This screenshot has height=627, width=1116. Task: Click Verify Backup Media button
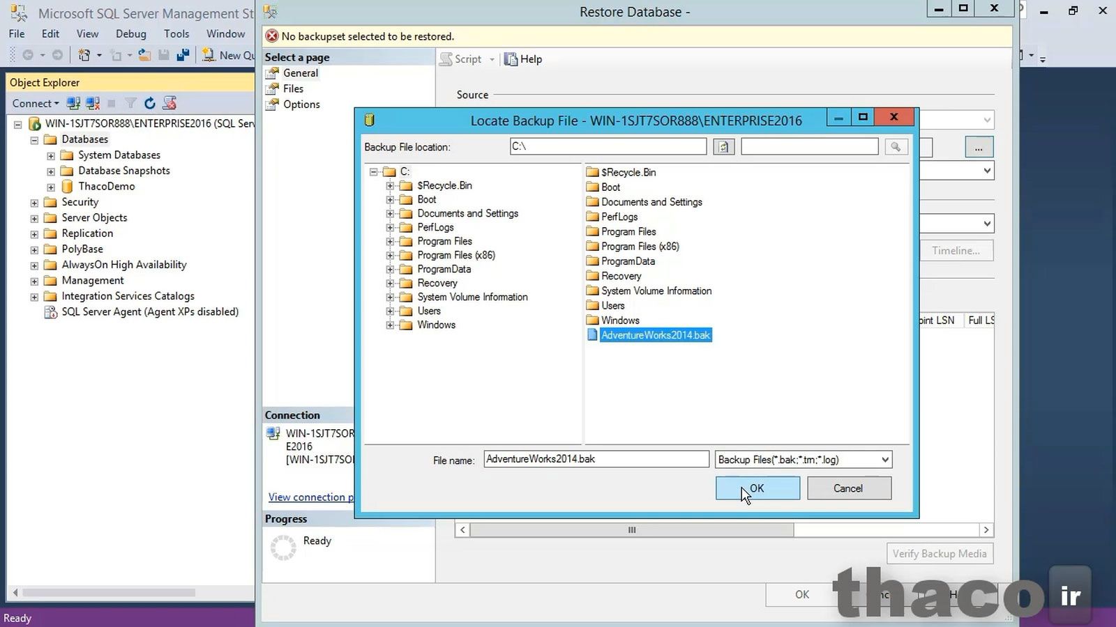click(940, 554)
